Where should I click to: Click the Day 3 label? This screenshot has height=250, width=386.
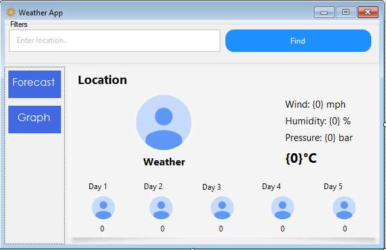[211, 187]
